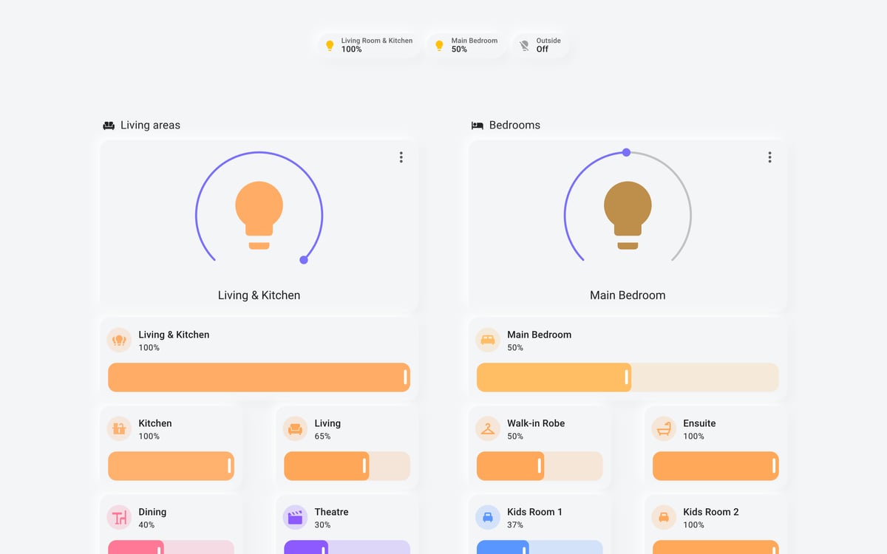
Task: Set the Main Bedroom 50% brightness bar
Action: pos(628,377)
